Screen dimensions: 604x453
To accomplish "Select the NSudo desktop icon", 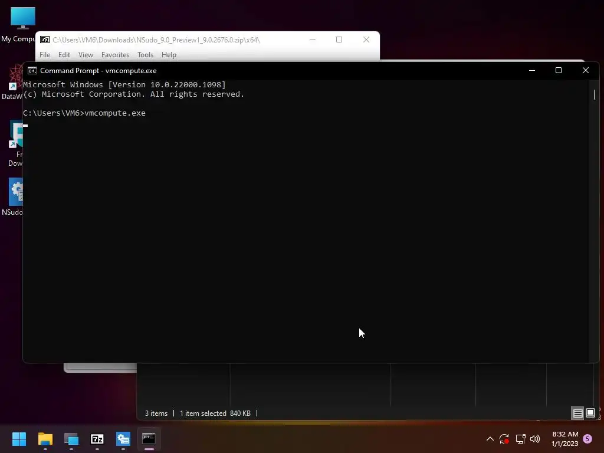I will coord(12,196).
